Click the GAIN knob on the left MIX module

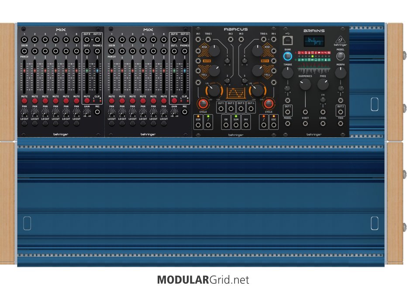tap(87, 112)
